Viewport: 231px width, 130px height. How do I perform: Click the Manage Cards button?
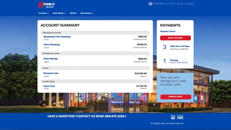pos(176,97)
